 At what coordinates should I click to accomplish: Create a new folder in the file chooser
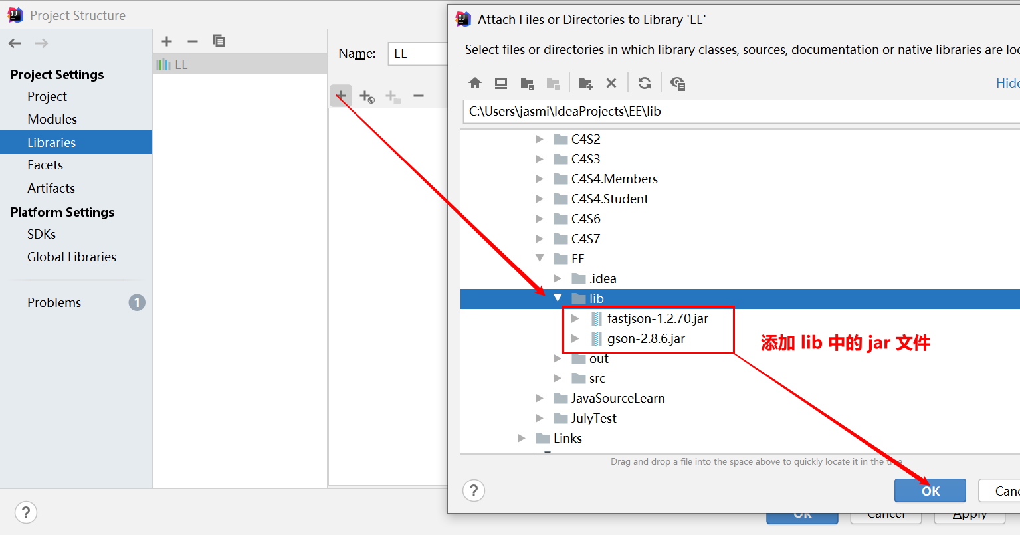586,83
